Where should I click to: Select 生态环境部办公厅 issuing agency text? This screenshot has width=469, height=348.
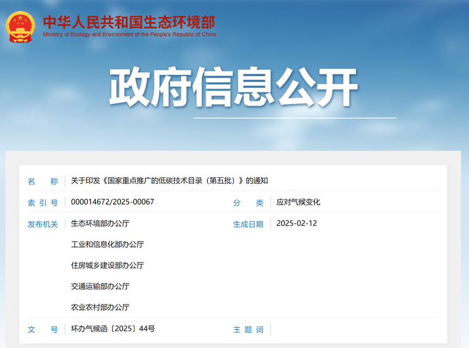coord(102,223)
